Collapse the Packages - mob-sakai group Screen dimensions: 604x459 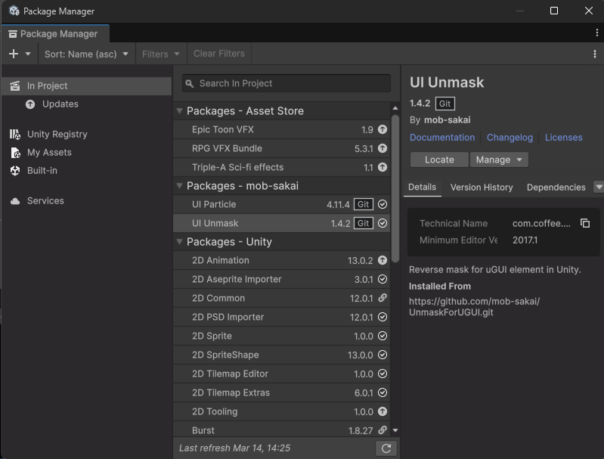(x=179, y=186)
